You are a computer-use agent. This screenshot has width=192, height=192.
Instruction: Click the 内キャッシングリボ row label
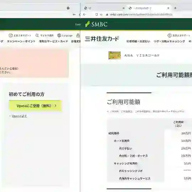[x=131, y=171]
